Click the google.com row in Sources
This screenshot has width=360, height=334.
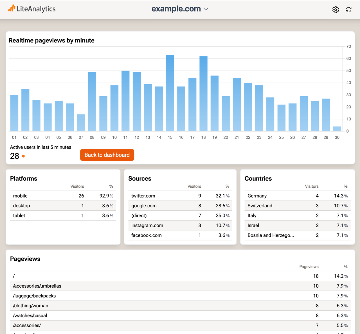point(144,206)
